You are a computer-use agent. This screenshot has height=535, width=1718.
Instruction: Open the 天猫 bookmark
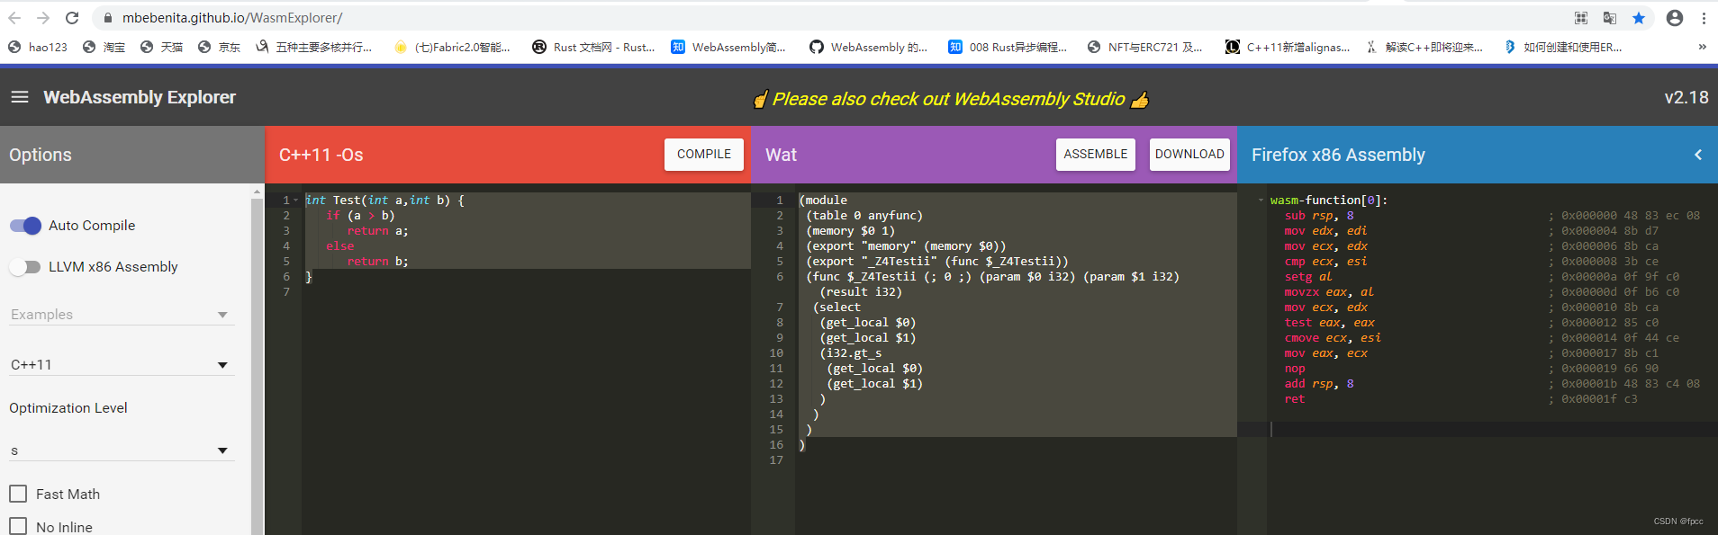[162, 47]
